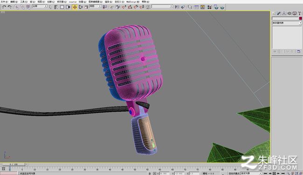Open the reference coordinate system dropdown
Viewport: 303px width, 175px height.
click(x=96, y=6)
